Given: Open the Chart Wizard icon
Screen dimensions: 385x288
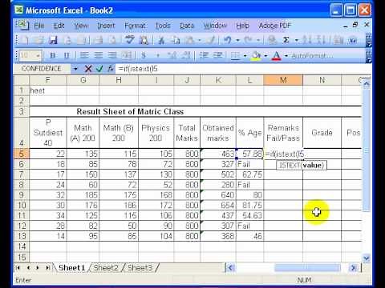Looking at the screenshot, I should (x=338, y=40).
